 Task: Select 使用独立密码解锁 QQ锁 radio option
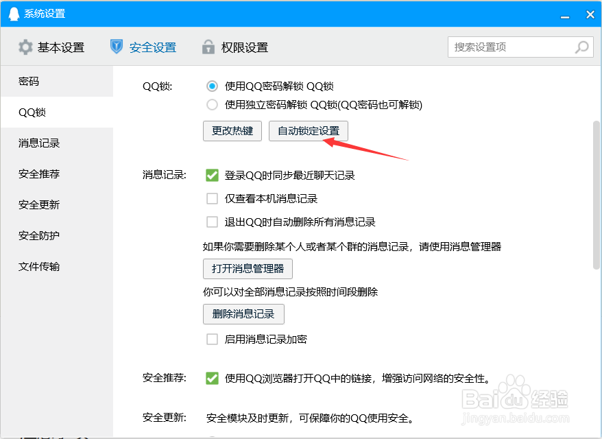[212, 104]
